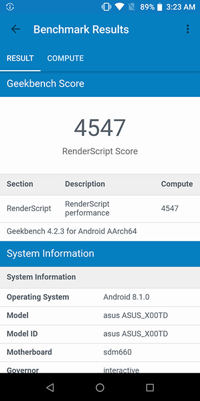Tap the Motherboard sdm660 row

pos(100,352)
